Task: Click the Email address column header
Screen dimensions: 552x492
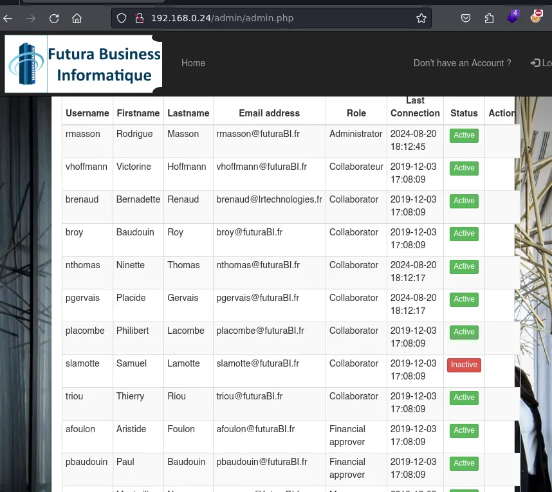Action: (x=269, y=113)
